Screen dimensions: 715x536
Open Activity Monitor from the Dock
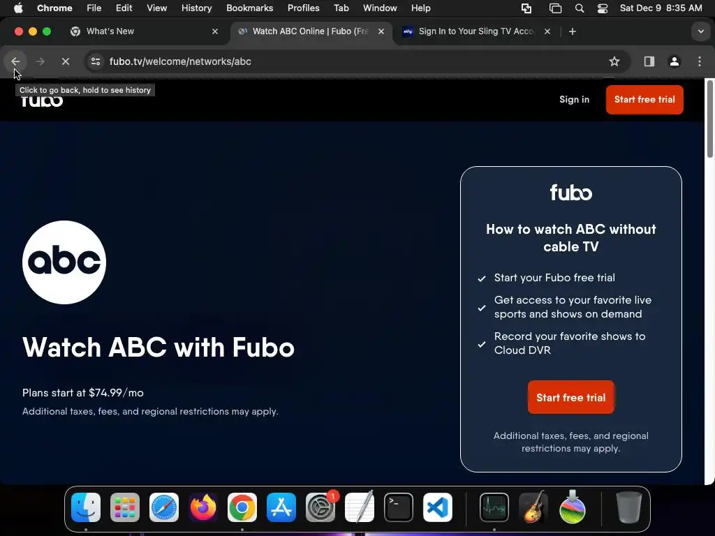(x=494, y=507)
